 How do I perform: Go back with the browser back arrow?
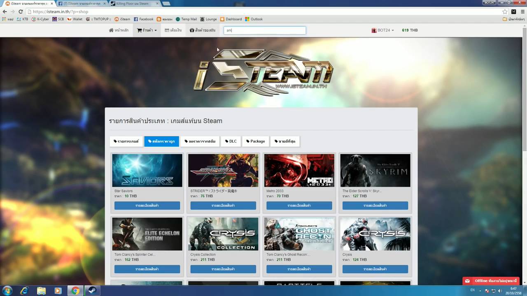5,12
